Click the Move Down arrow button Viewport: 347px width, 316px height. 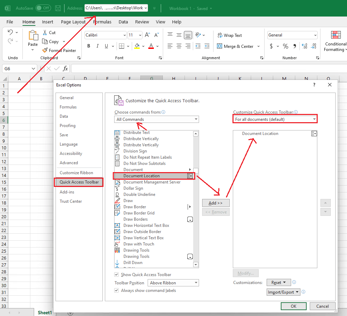coord(326,212)
